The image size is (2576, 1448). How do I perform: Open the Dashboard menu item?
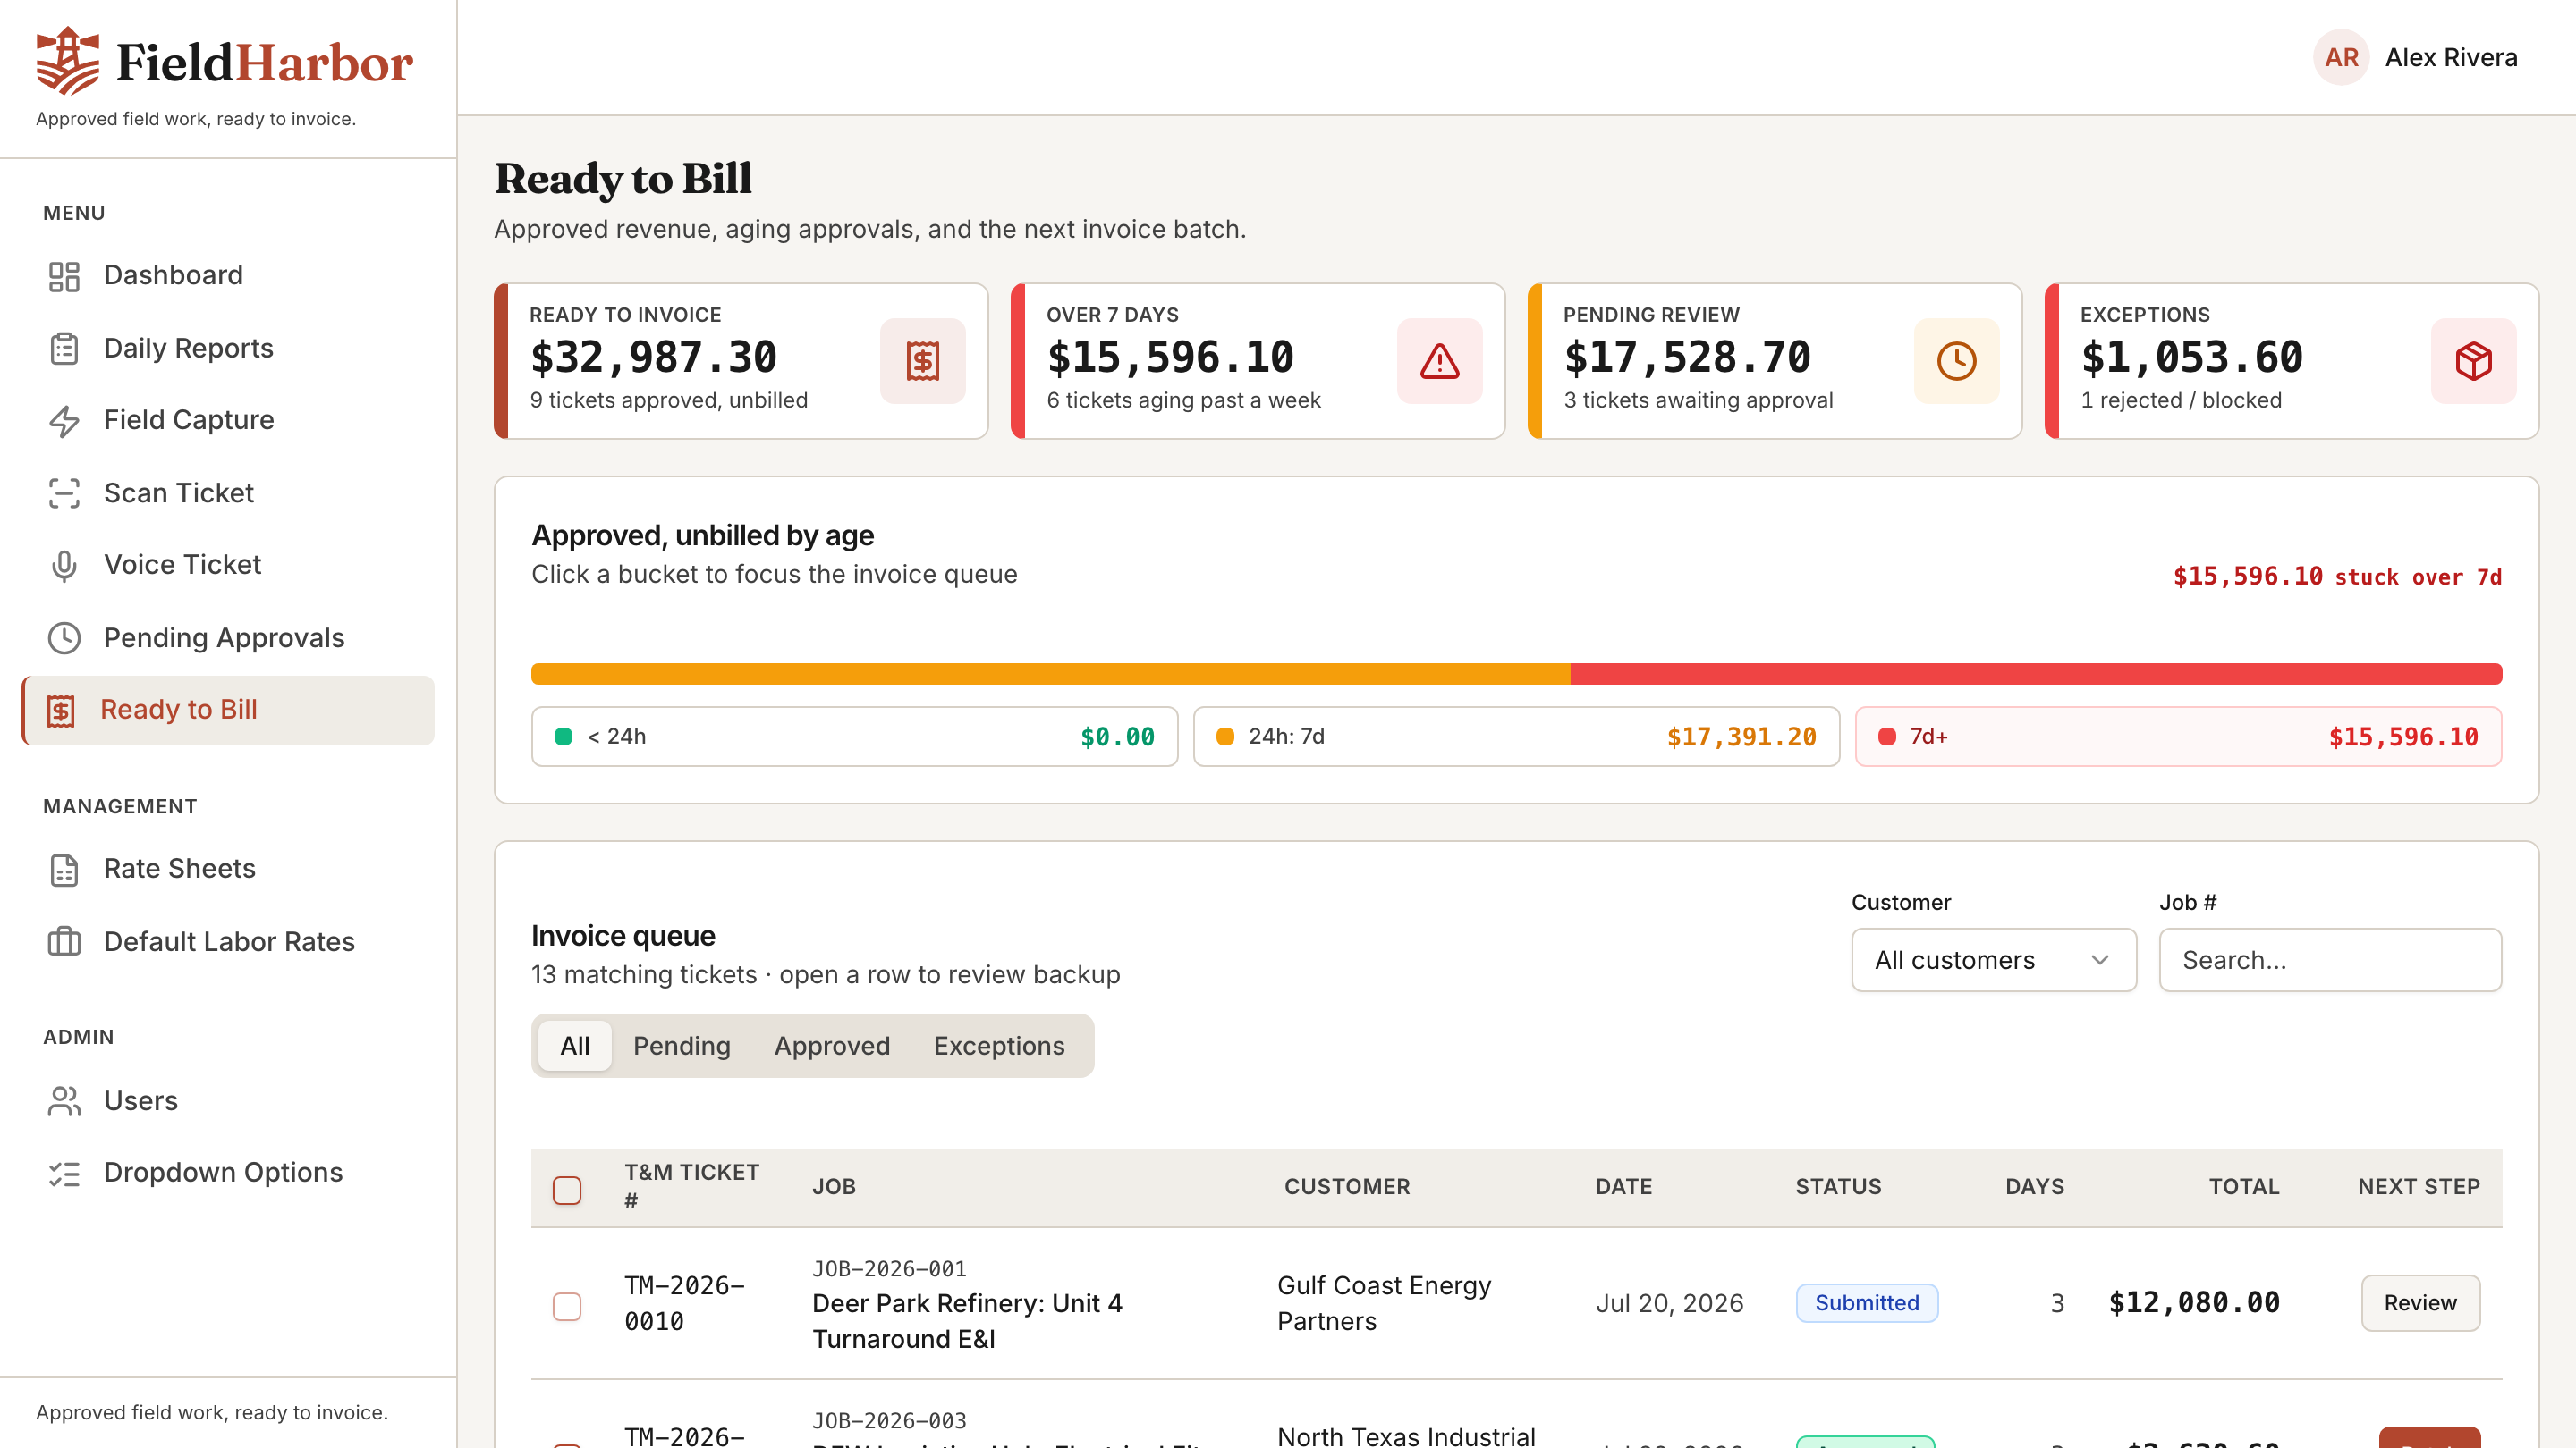[x=228, y=276]
